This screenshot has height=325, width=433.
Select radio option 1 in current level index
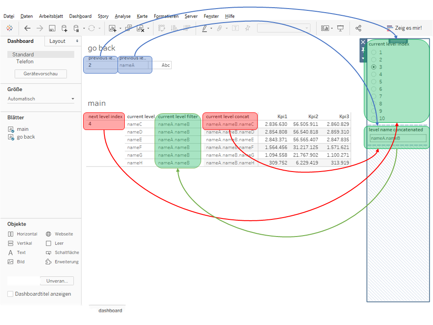click(x=375, y=52)
